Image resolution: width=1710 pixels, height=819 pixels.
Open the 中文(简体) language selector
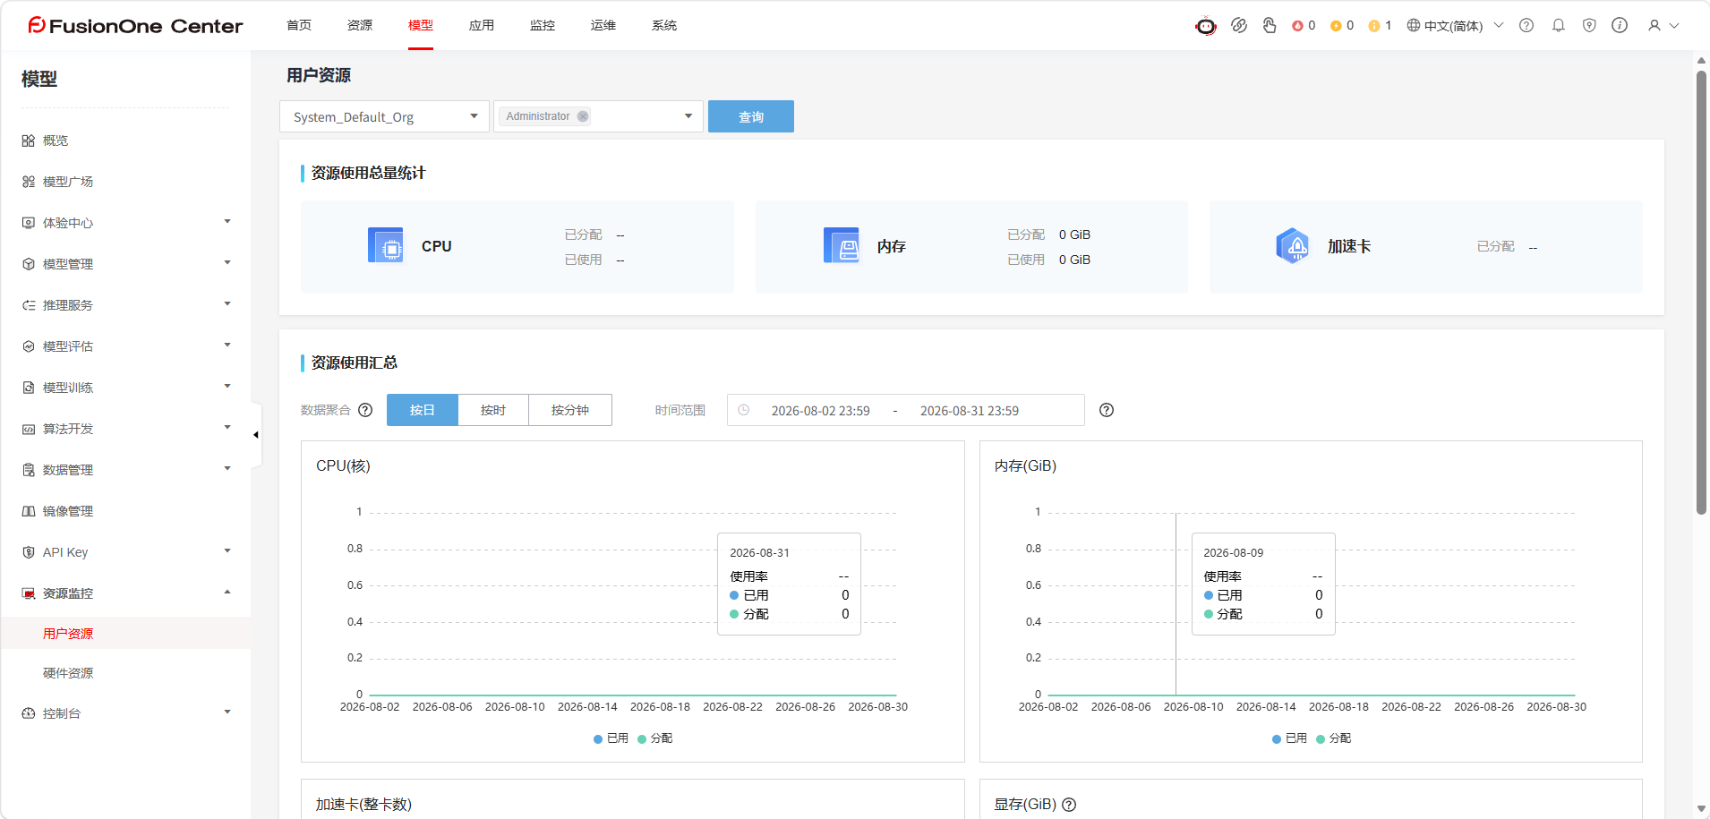[x=1455, y=25]
